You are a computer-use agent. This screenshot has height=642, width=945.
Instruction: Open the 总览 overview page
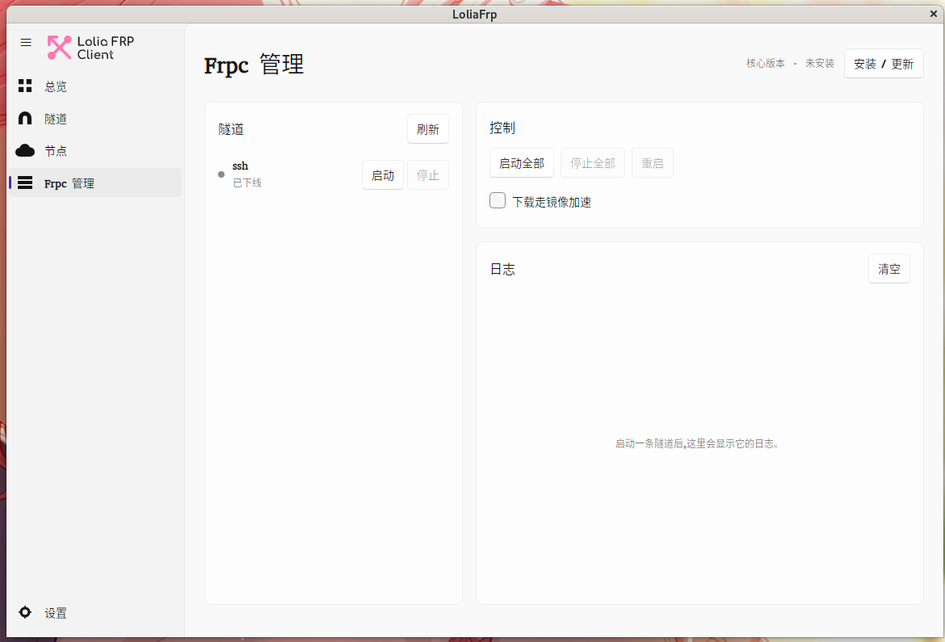pos(95,86)
